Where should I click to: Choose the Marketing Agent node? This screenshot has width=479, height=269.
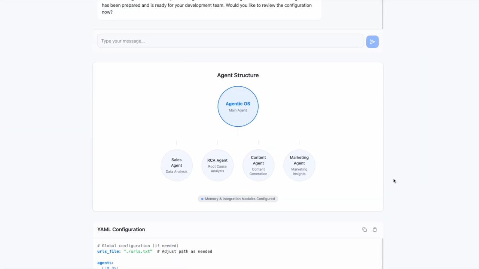coord(299,166)
